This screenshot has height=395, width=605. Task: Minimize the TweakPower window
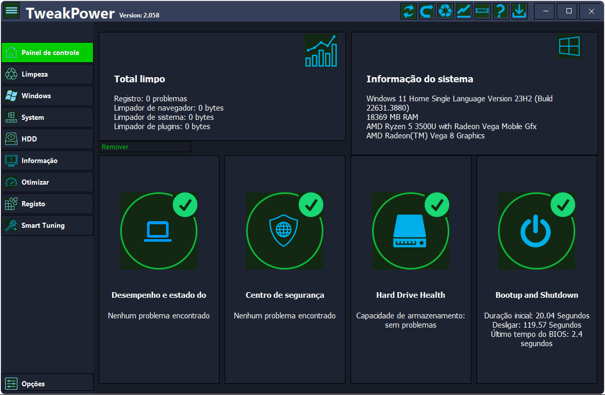click(545, 11)
